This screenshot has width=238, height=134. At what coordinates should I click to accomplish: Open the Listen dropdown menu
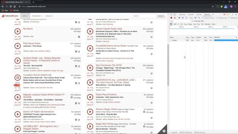(x=25, y=16)
